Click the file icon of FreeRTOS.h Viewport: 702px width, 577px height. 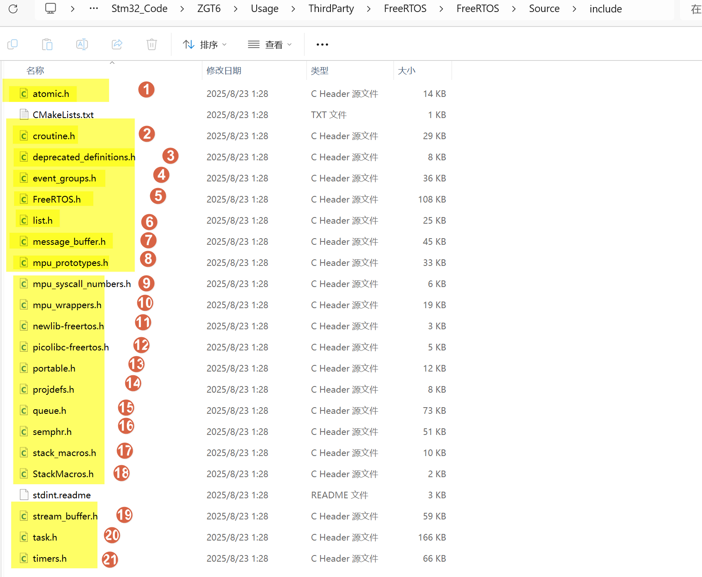click(24, 199)
